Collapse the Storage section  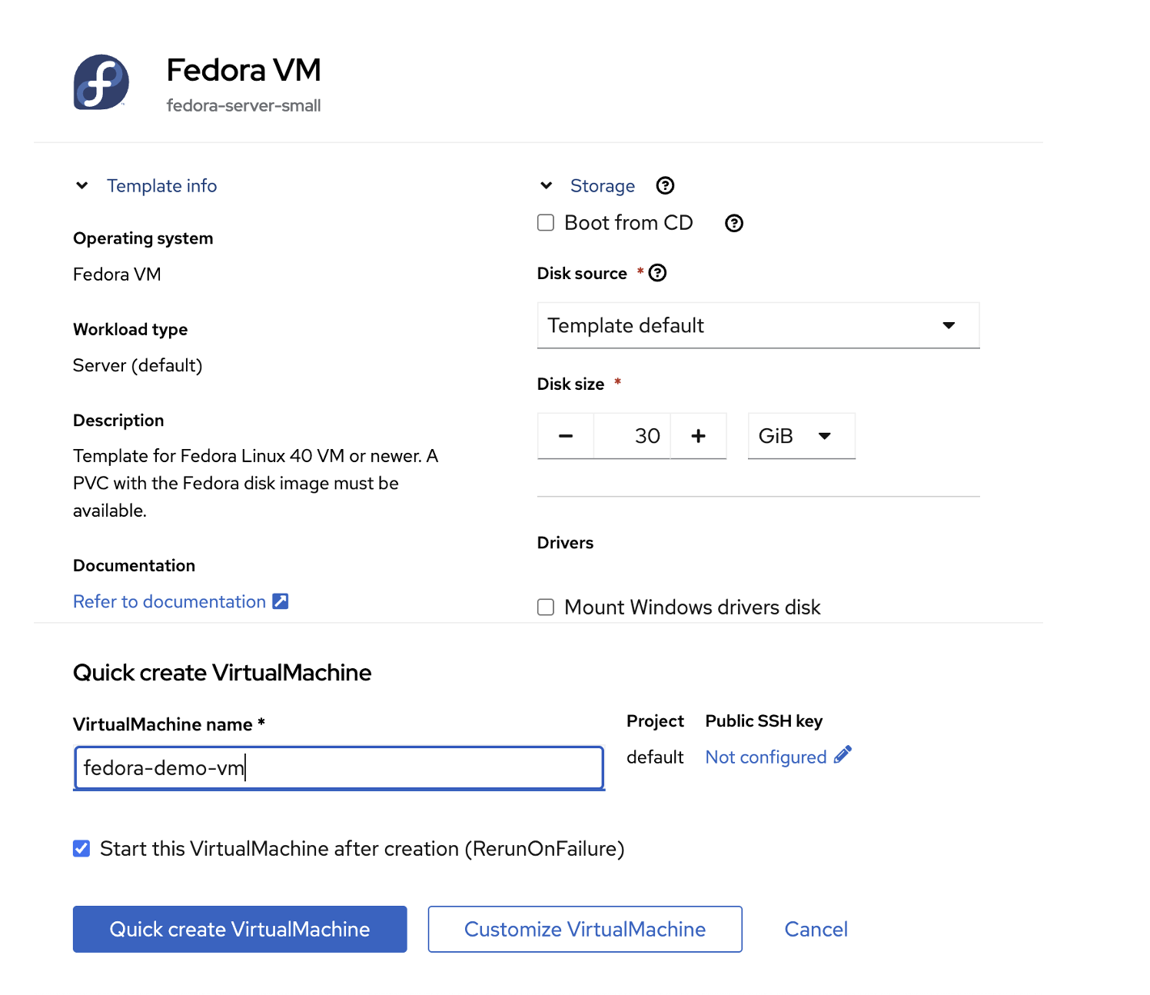pos(546,185)
